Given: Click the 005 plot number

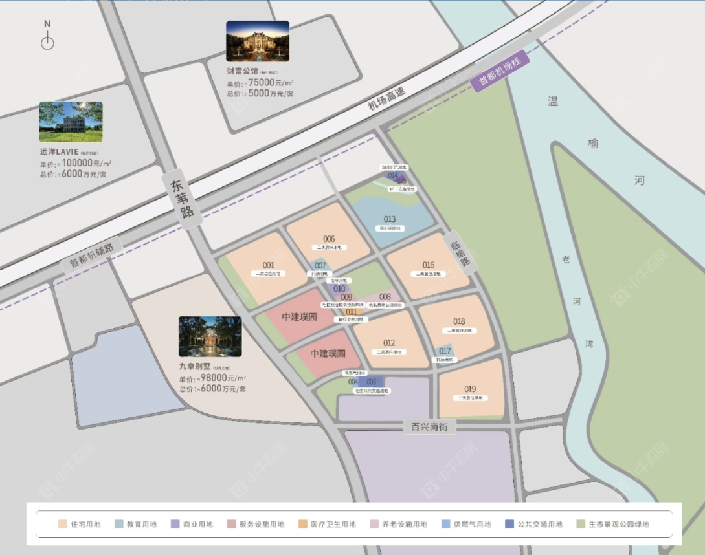Looking at the screenshot, I should coord(371,382).
